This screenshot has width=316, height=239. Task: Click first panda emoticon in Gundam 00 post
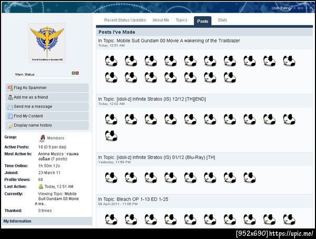coord(111,61)
